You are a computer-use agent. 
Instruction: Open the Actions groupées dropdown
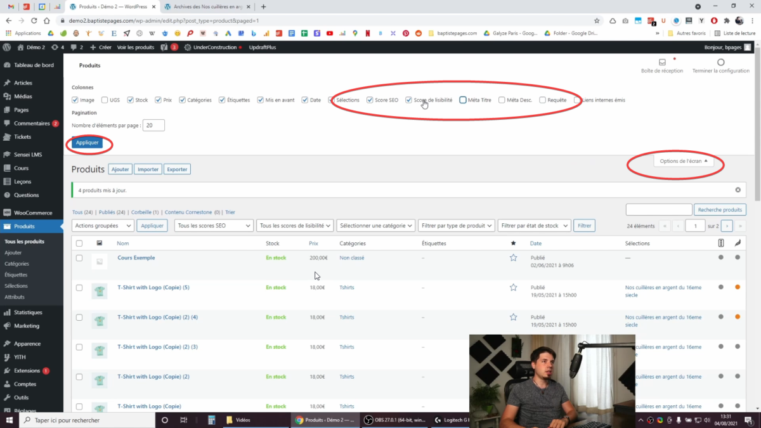tap(103, 226)
